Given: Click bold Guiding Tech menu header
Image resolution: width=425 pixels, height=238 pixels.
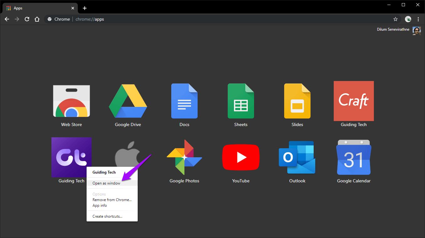Looking at the screenshot, I should (x=104, y=172).
